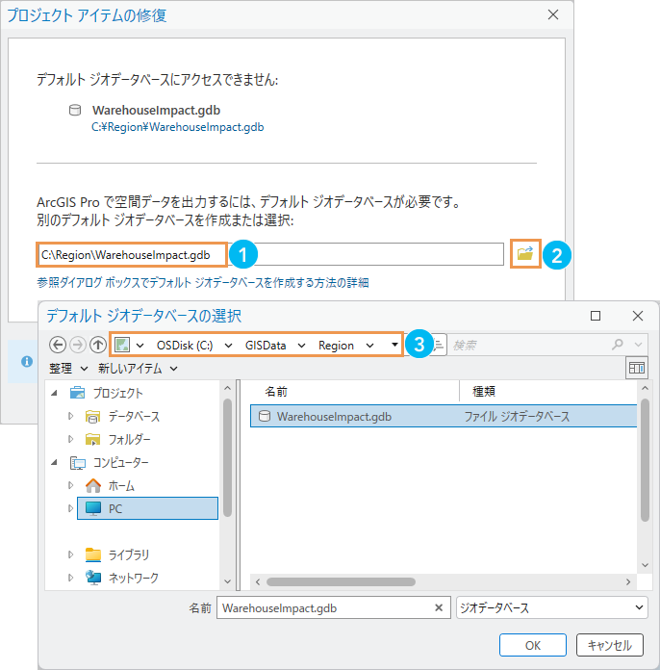This screenshot has height=670, width=660.
Task: Expand chevron after OSDisk (C:)
Action: click(229, 346)
